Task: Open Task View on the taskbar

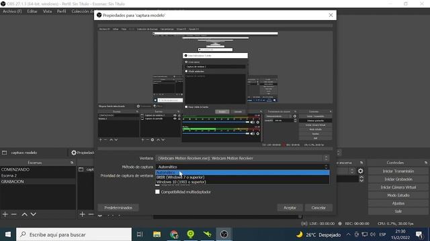Action: (x=140, y=234)
